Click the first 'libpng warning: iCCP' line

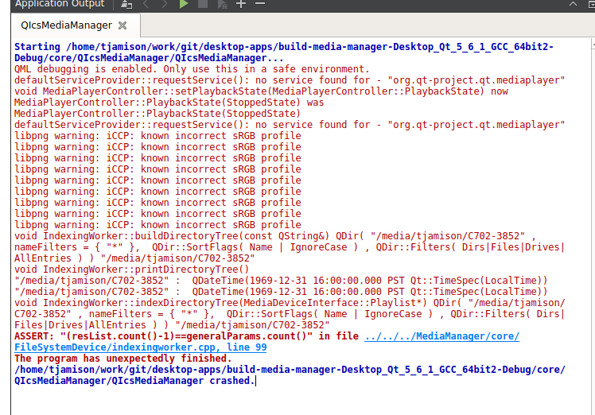[x=157, y=136]
